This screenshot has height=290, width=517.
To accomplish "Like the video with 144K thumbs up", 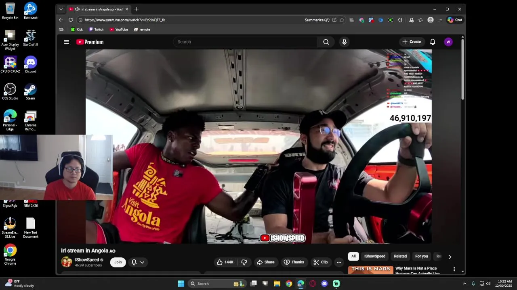I will coord(225,262).
